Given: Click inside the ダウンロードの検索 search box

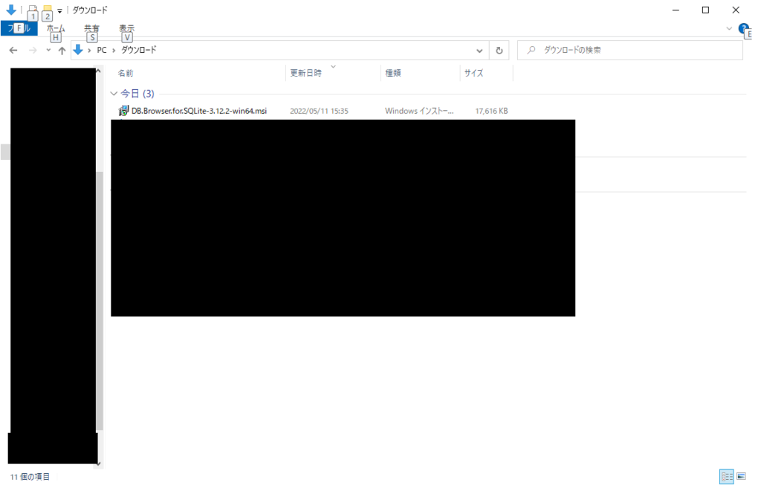Looking at the screenshot, I should (630, 50).
